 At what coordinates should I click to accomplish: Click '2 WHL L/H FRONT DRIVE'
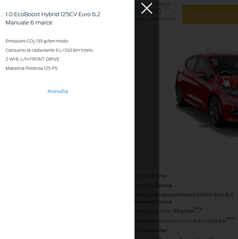(33, 59)
